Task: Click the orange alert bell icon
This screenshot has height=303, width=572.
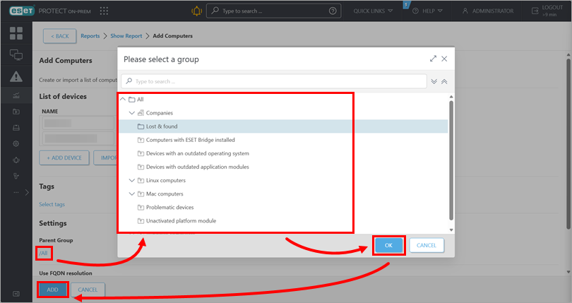Action: (x=196, y=11)
